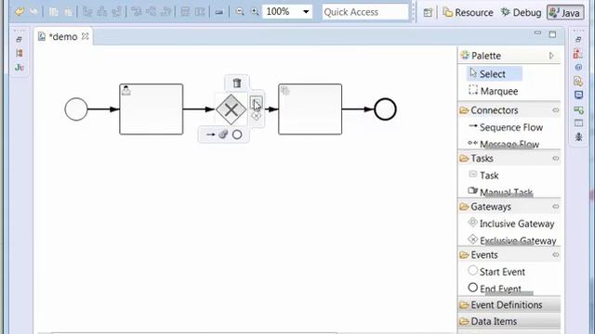Pick Sequence Flow from the Connectors drawer

(x=506, y=127)
